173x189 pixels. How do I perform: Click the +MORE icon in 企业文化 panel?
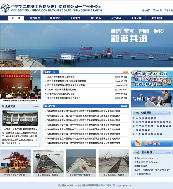coord(36,106)
